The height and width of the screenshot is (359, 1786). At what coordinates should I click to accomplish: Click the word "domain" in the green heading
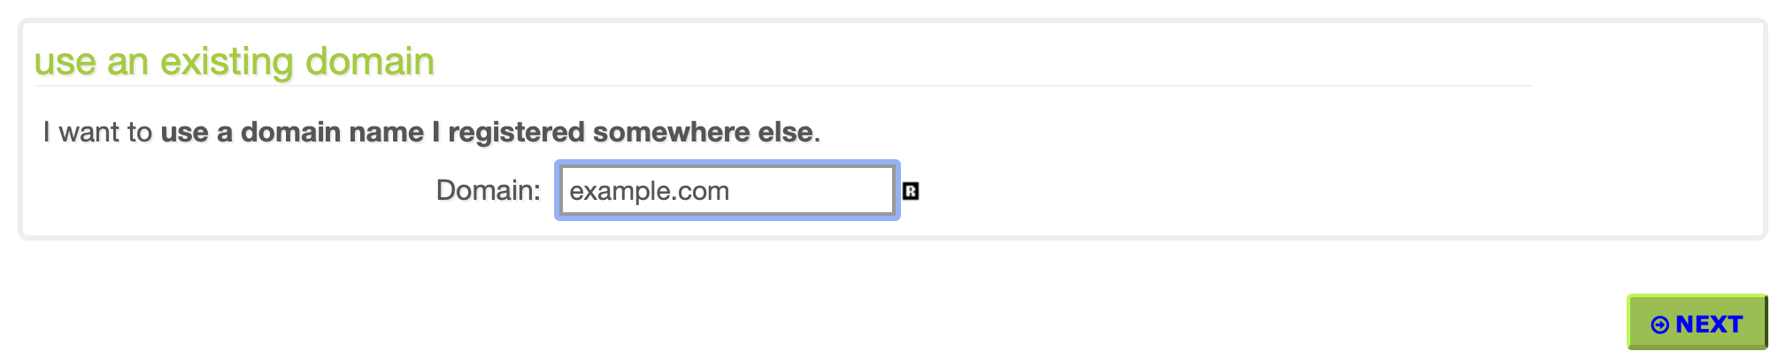[369, 62]
